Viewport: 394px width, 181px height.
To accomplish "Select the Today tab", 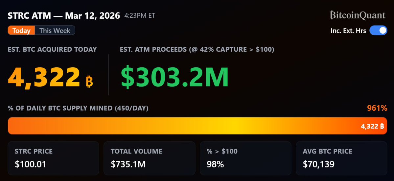I will [x=21, y=31].
